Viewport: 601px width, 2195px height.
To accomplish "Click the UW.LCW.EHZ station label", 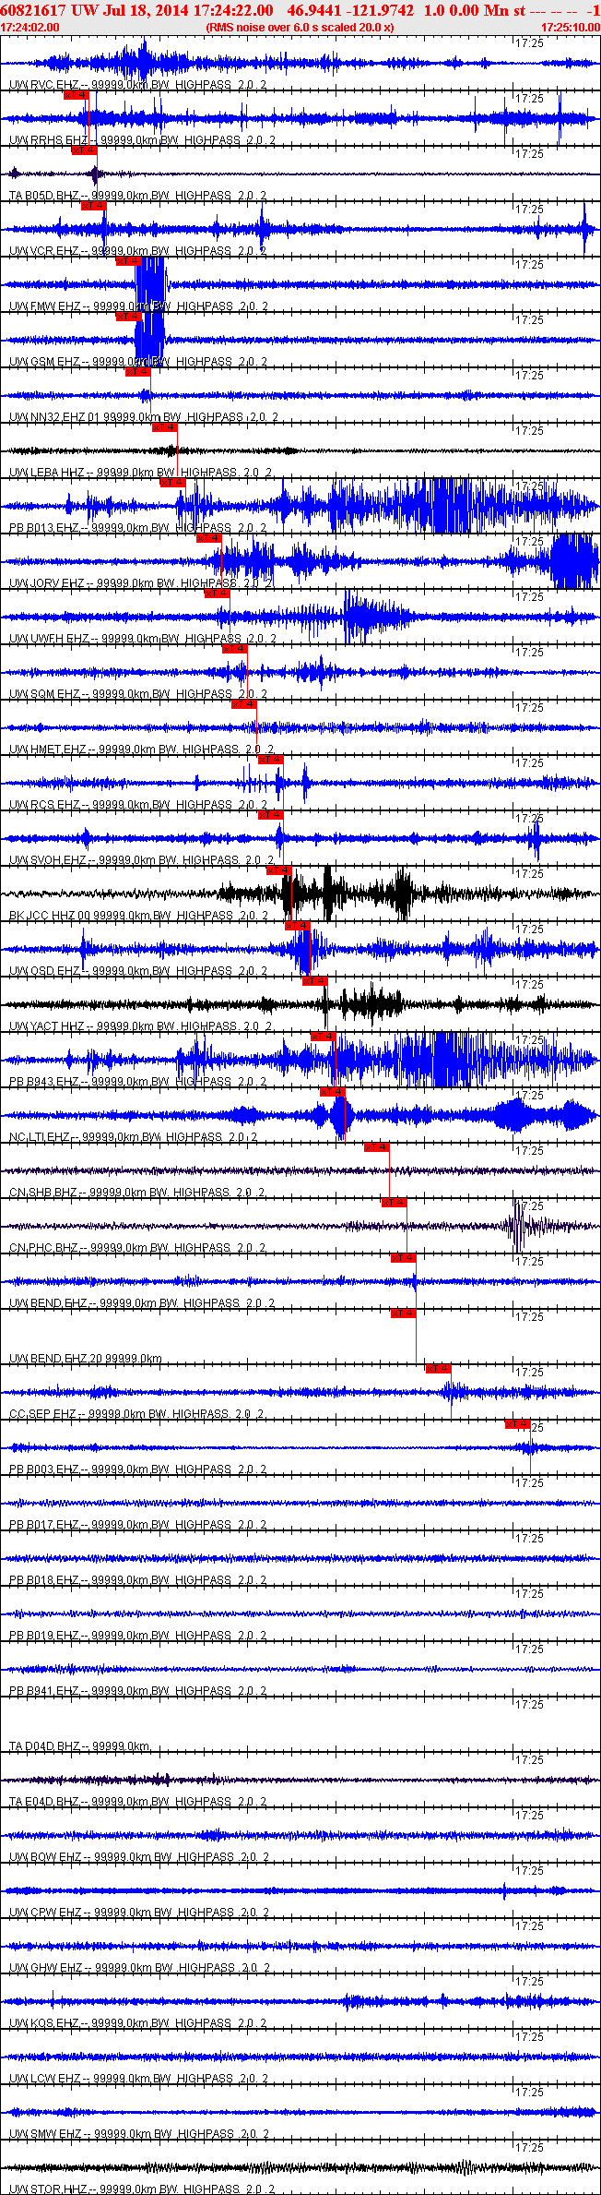I will (x=139, y=2079).
